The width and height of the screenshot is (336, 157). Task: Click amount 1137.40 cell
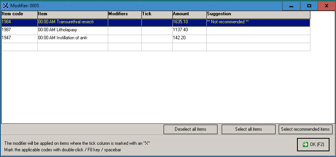pyautogui.click(x=190, y=30)
